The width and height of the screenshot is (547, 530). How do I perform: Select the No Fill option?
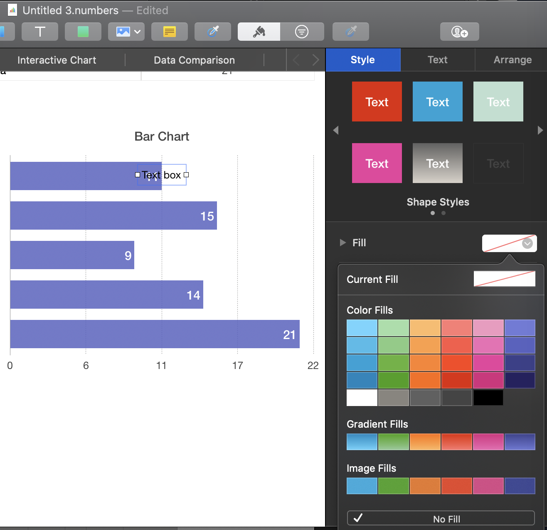point(441,518)
